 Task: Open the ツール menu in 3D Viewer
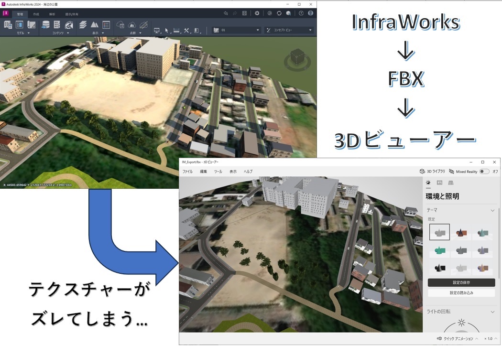coord(218,172)
